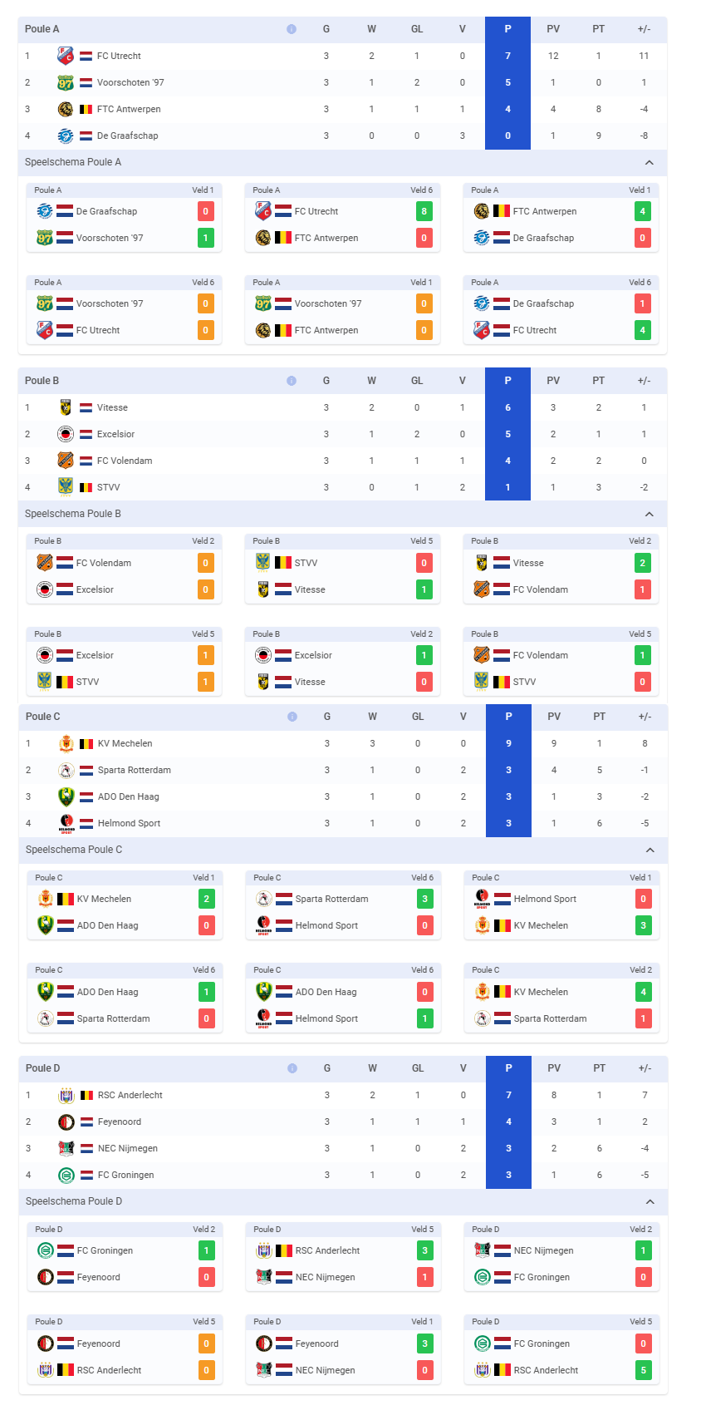Click the info icon in Poule B header
Viewport: 701px width, 1415px height.
pos(292,381)
